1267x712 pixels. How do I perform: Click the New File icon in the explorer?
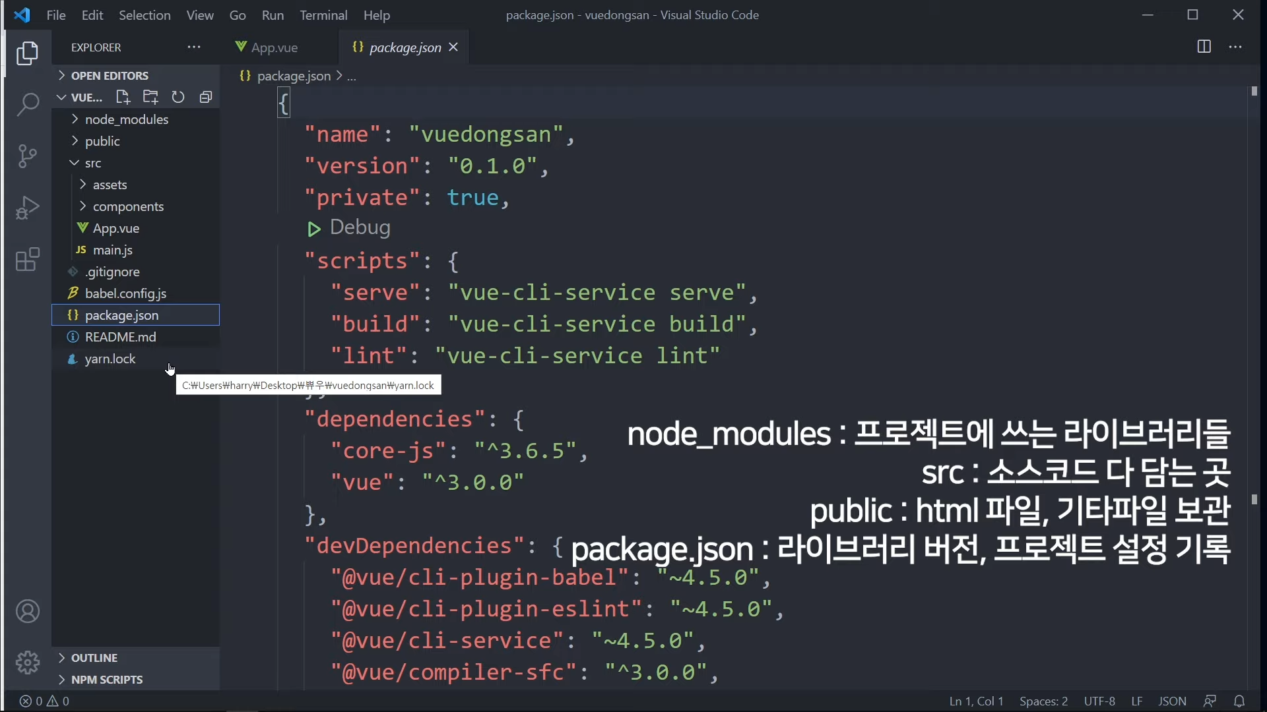pos(123,98)
